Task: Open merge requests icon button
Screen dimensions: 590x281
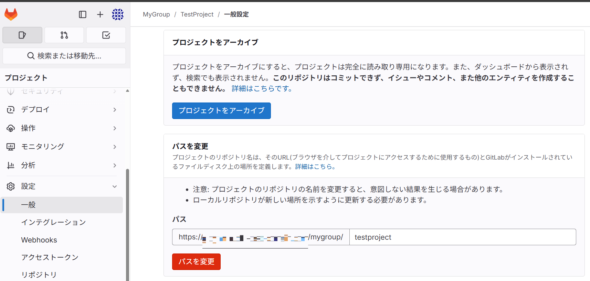Action: coord(64,35)
